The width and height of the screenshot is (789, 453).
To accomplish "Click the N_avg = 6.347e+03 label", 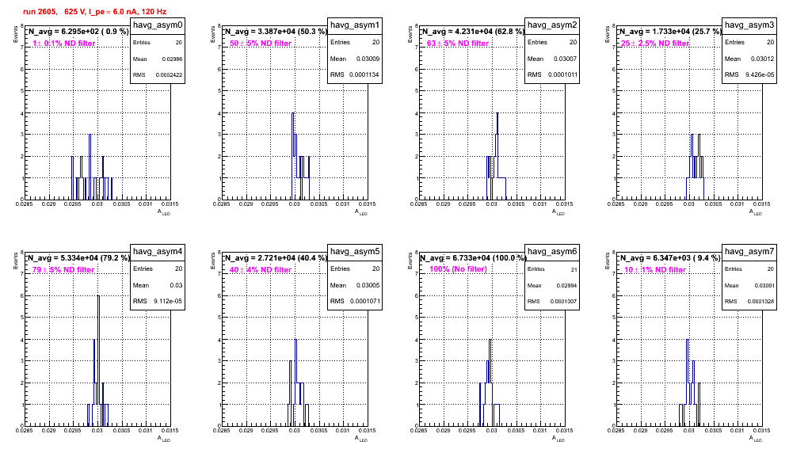I will pos(670,258).
